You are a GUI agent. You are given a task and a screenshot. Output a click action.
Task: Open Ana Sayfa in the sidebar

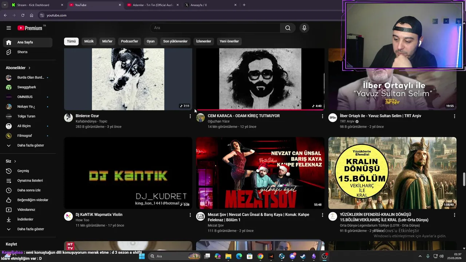[28, 42]
